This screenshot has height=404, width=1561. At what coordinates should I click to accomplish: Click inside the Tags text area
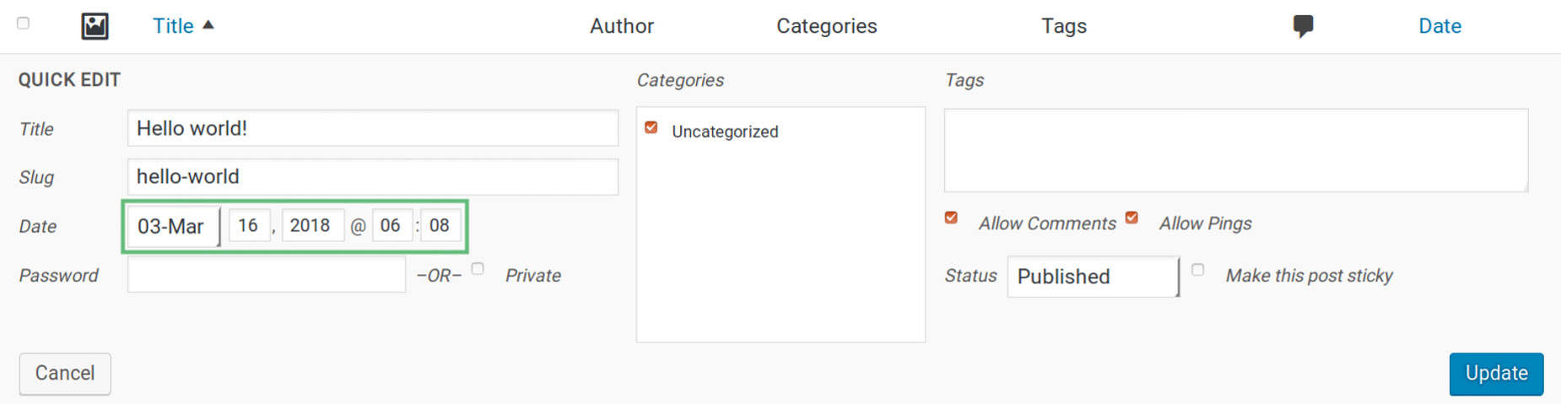(x=1236, y=150)
